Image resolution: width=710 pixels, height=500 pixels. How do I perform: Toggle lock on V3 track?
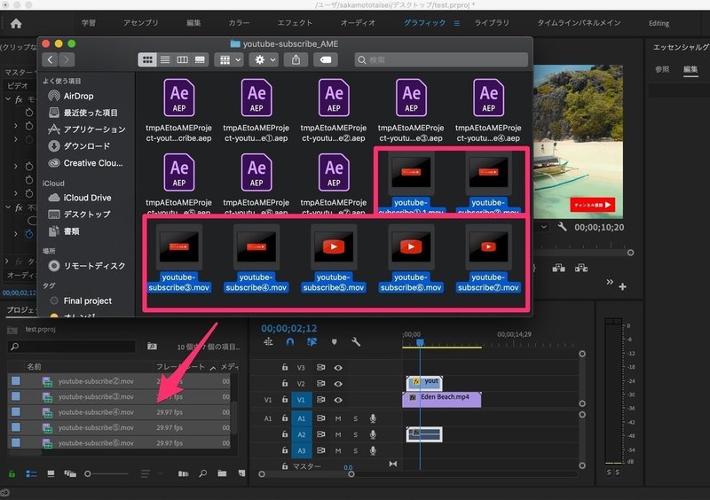coord(285,367)
